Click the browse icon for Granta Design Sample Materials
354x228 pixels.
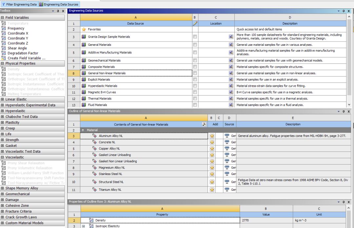coord(231,37)
